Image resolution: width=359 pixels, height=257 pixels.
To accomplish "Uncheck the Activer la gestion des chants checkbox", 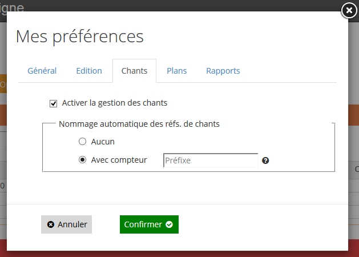I will [x=54, y=103].
